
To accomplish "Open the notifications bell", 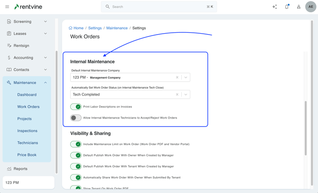I will point(287,7).
